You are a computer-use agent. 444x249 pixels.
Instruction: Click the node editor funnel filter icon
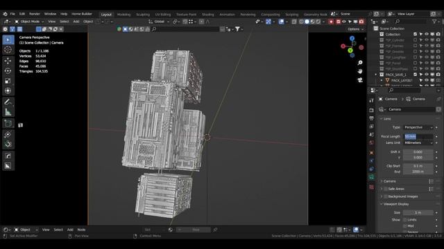237,29
